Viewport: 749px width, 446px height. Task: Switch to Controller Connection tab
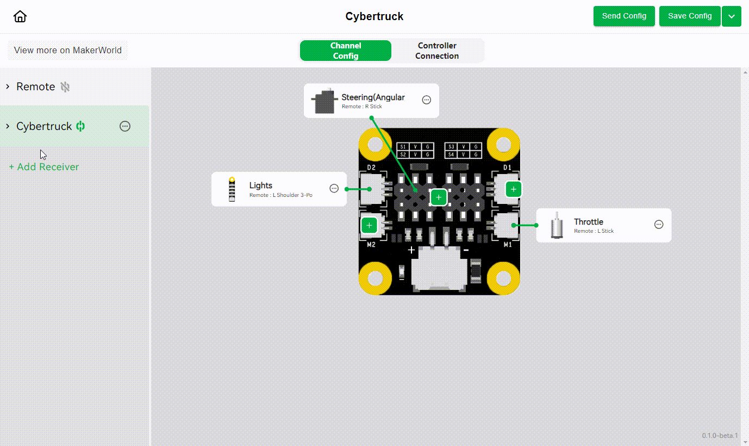437,51
